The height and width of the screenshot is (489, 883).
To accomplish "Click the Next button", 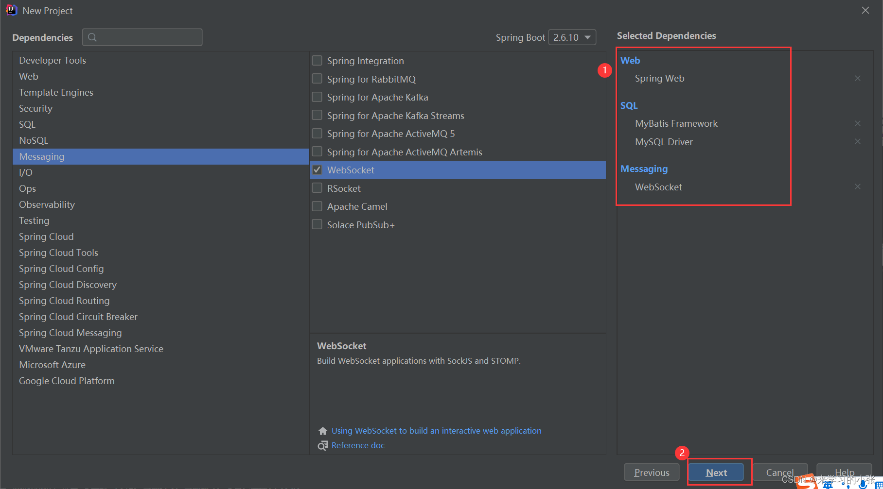I will 716,472.
